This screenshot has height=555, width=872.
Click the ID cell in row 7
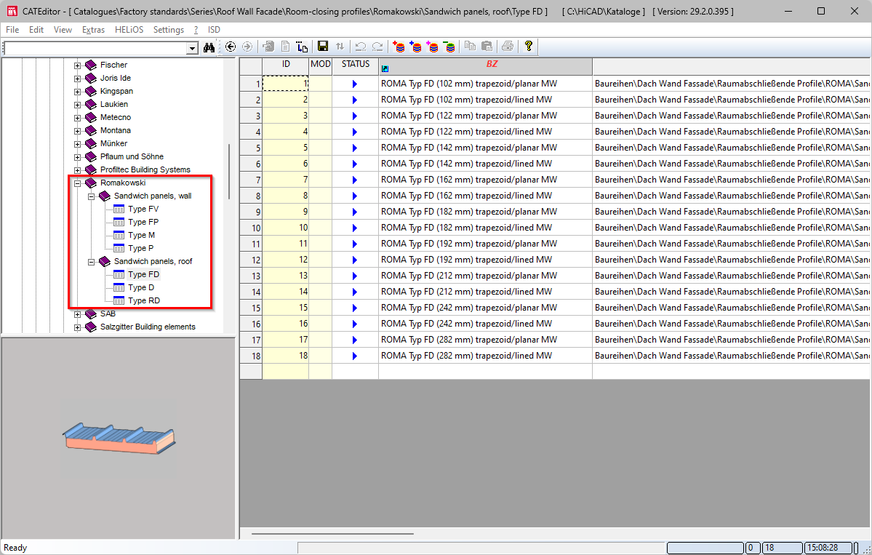coord(285,180)
